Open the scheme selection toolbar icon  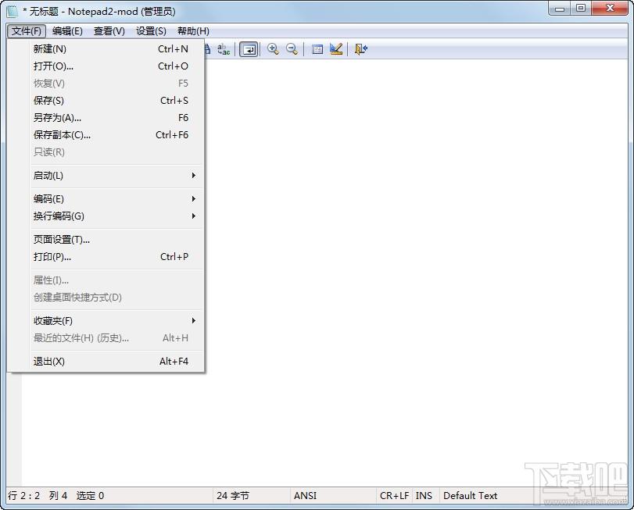[317, 49]
